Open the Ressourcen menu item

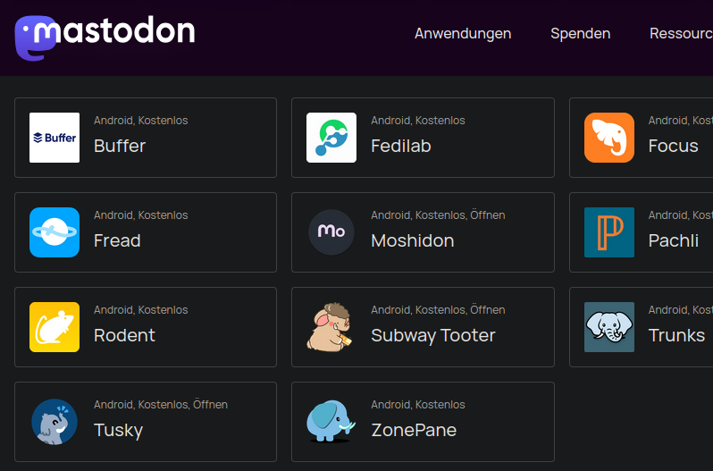681,34
